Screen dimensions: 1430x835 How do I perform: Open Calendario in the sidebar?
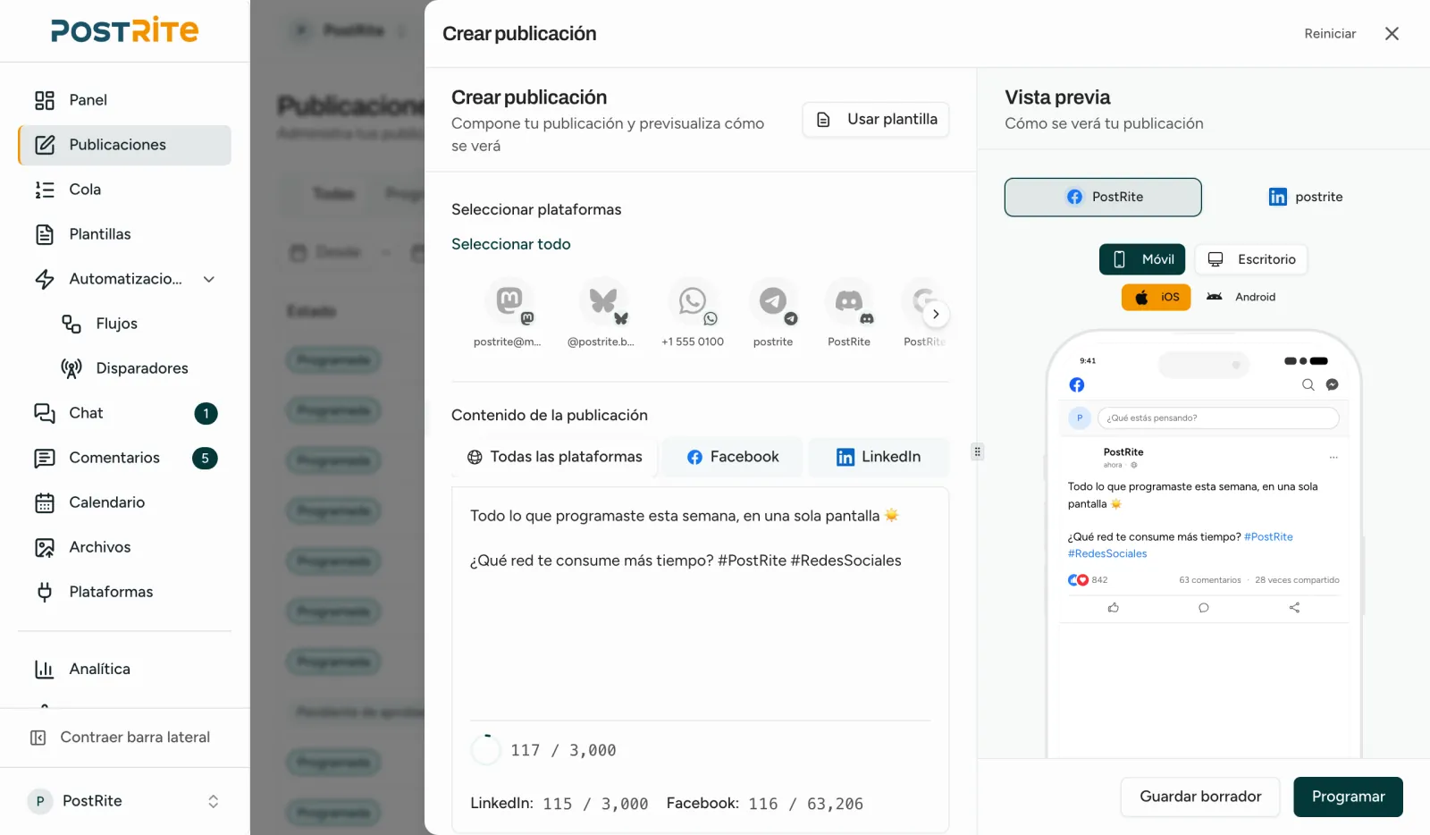[x=124, y=502]
